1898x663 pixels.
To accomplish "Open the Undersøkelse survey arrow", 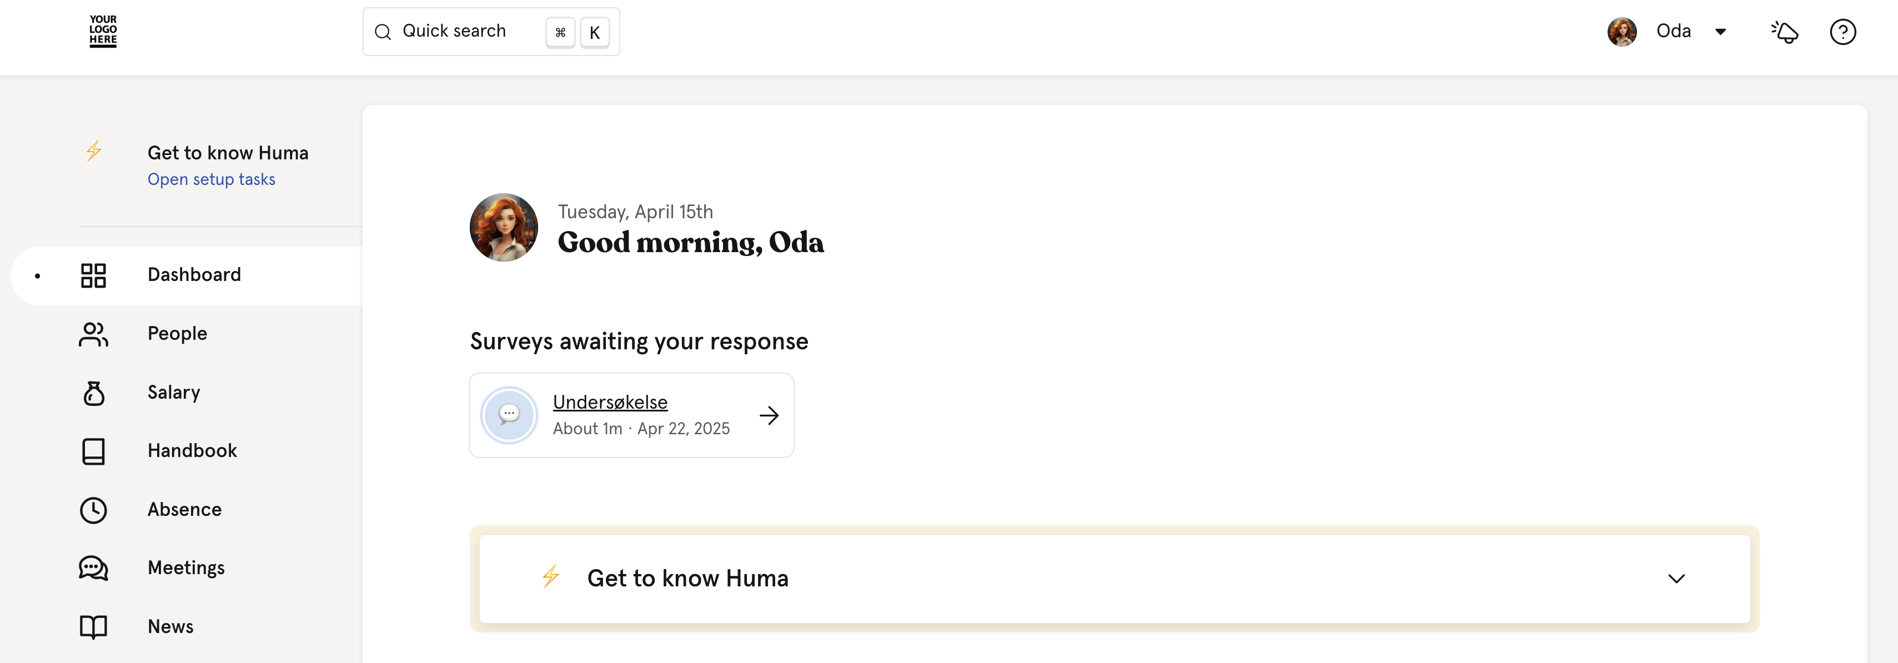I will [x=769, y=415].
